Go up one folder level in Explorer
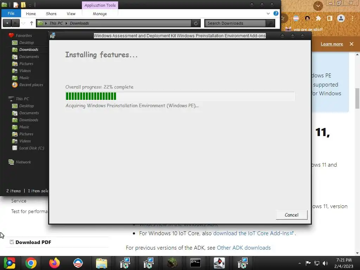The width and height of the screenshot is (360, 270). coord(31,23)
